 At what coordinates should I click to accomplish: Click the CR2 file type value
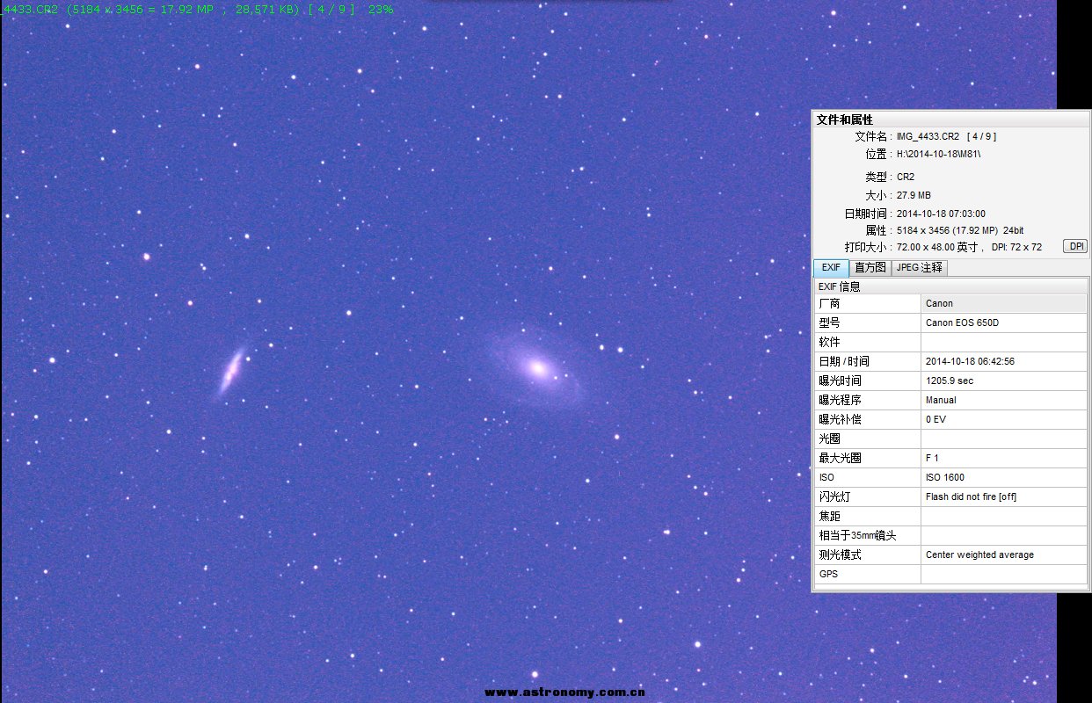click(905, 177)
